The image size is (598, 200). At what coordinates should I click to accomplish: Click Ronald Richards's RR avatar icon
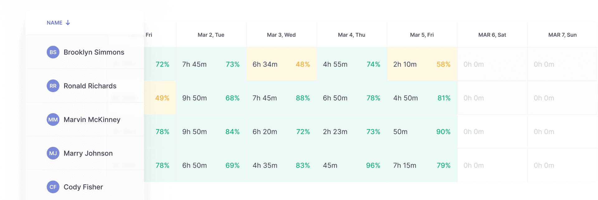coord(53,86)
